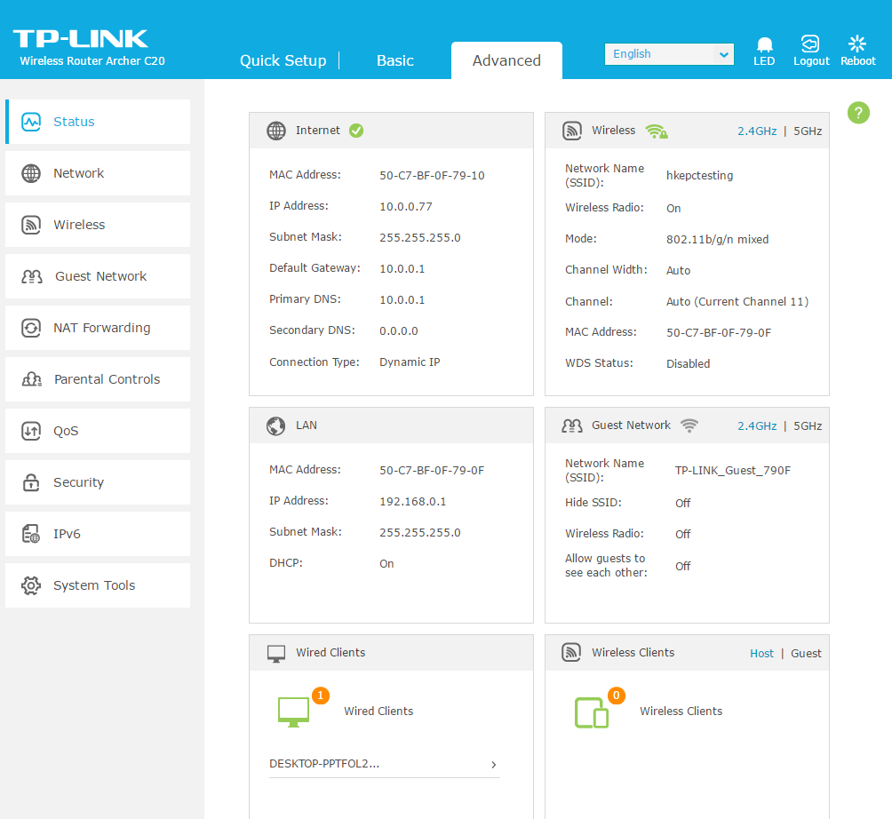Click the Security lock icon
Image resolution: width=892 pixels, height=819 pixels.
(x=31, y=482)
